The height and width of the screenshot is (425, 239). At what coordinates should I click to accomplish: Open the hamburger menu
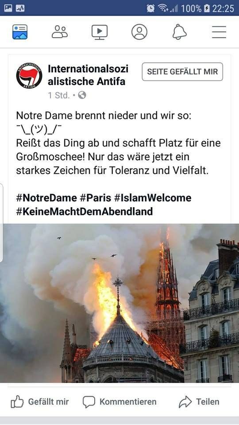click(219, 32)
